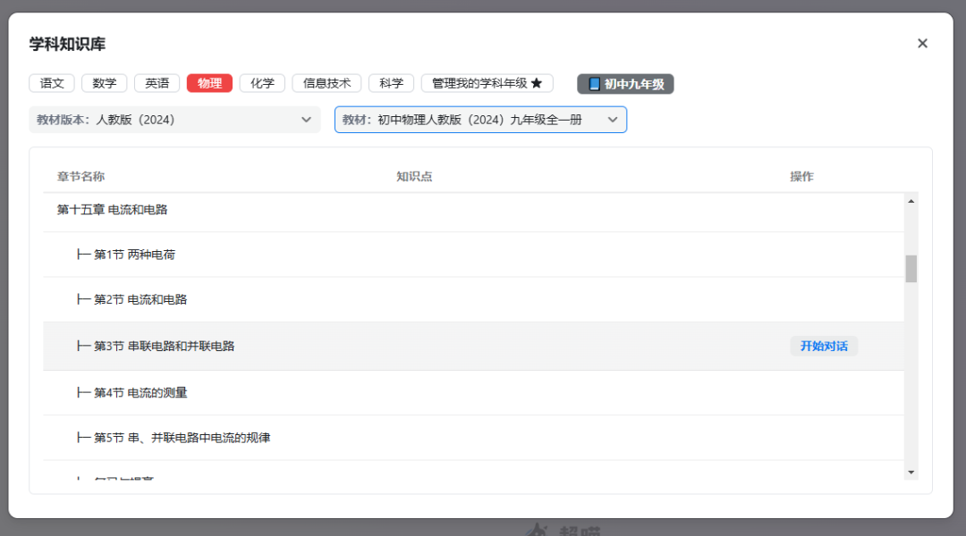Switch to the 科学 subject tab
Viewport: 966px width, 536px height.
(391, 83)
